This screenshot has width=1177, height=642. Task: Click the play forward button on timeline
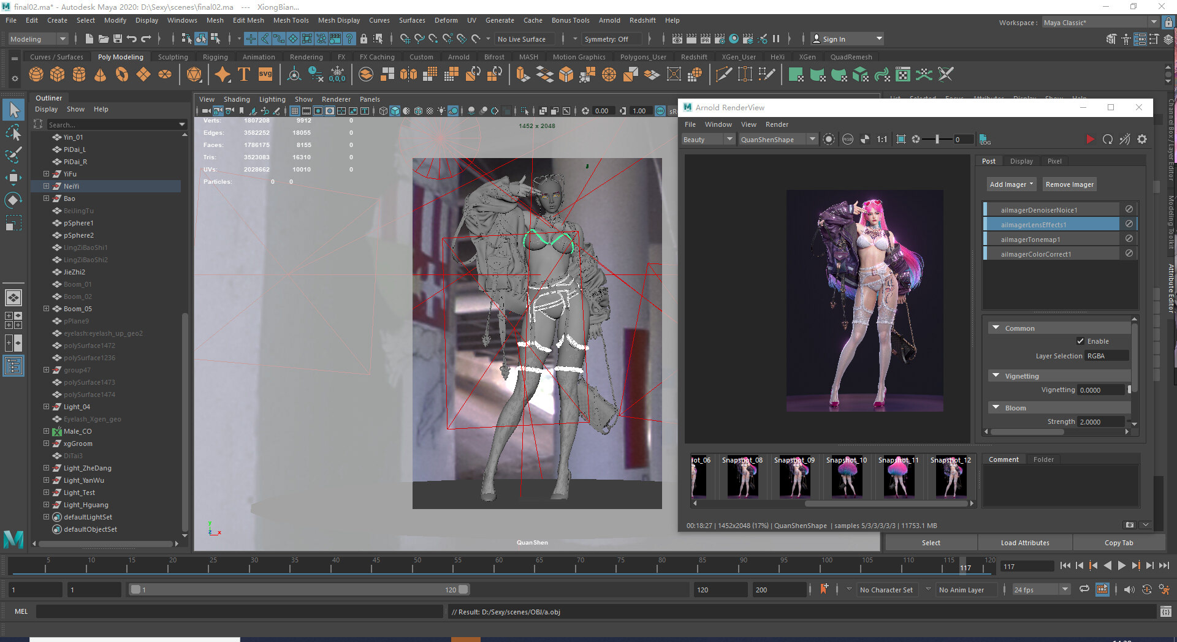point(1121,566)
